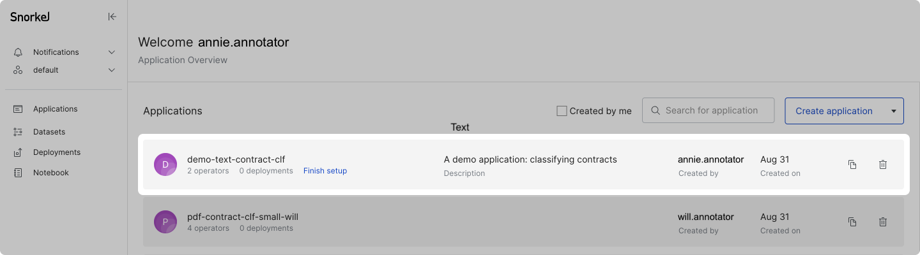Click the Create application button
The height and width of the screenshot is (255, 920).
[x=834, y=111]
